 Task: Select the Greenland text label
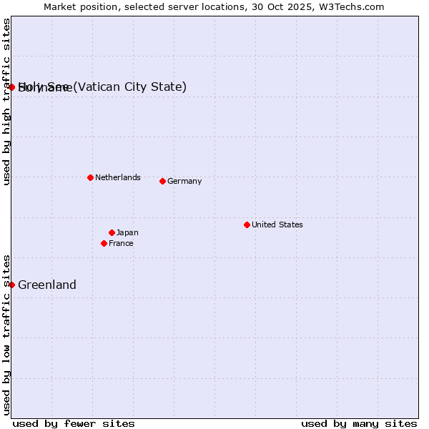coord(47,285)
